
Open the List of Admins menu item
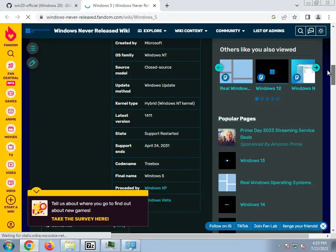(x=269, y=31)
